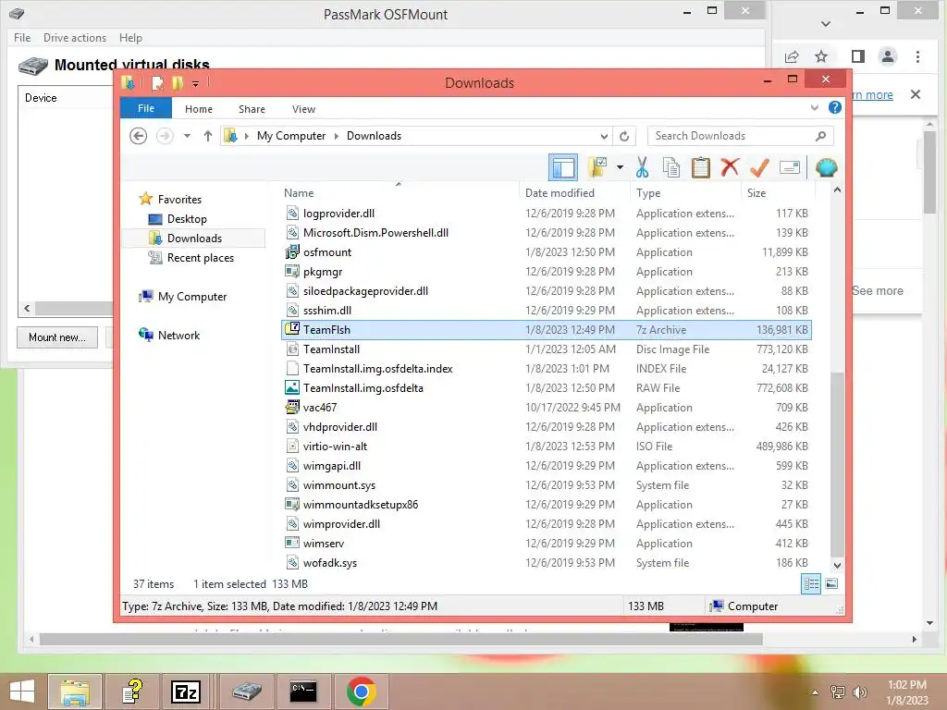947x710 pixels.
Task: Sort by the Name column header
Action: click(399, 192)
